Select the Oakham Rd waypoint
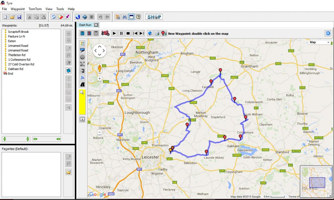The image size is (334, 200). (x=16, y=69)
